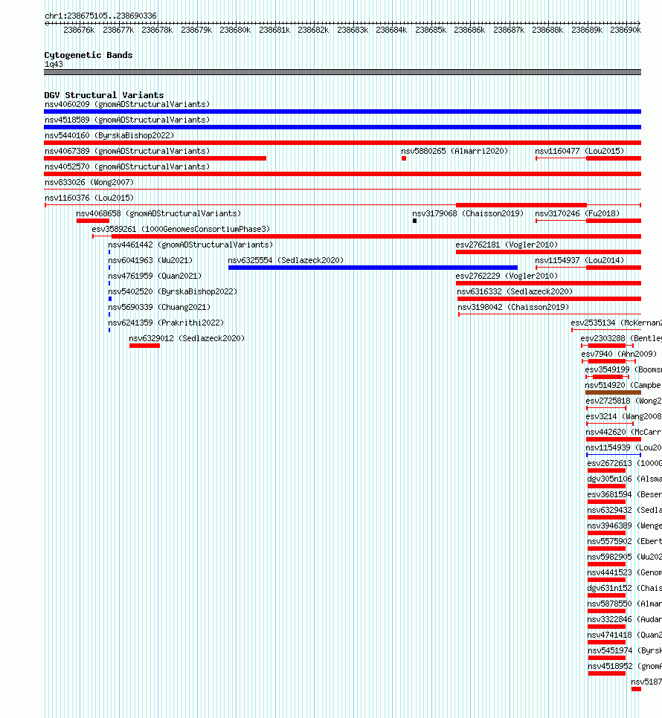Click the nsv4518952 variant label
Viewport: 662px width, 718px height.
(x=624, y=665)
